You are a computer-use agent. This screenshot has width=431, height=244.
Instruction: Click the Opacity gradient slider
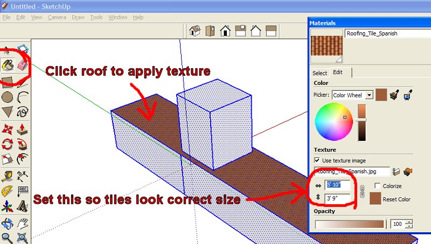point(350,224)
